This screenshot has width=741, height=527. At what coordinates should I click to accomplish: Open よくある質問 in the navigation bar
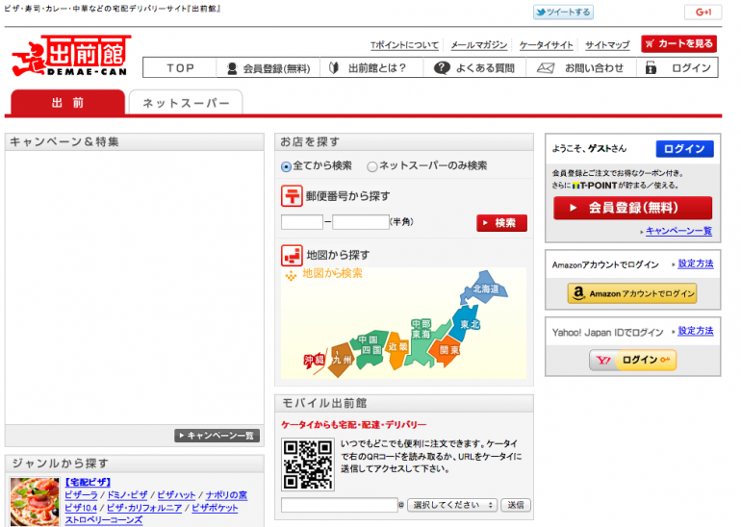474,68
